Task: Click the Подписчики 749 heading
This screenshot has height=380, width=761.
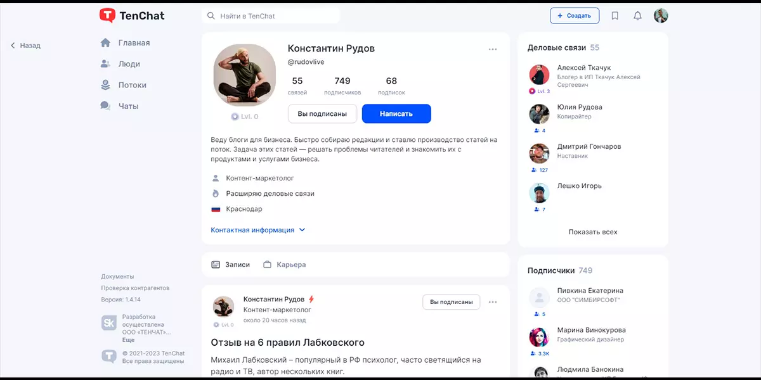Action: tap(560, 270)
